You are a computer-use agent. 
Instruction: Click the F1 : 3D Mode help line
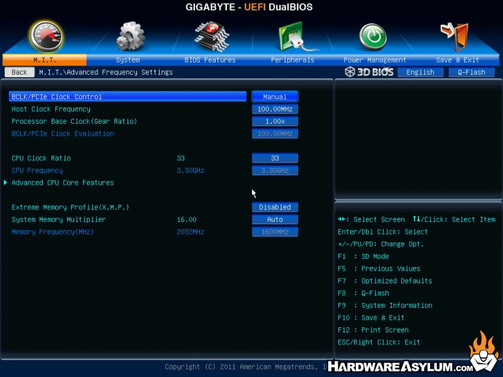[363, 256]
